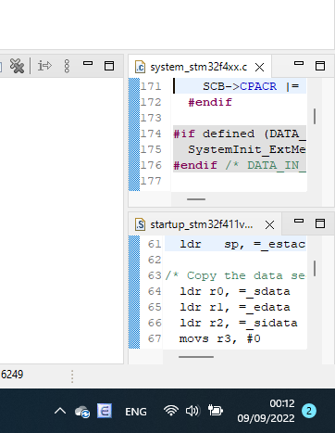Toggle instruction stepping mode icon
Screen dimensions: 335x433
click(x=44, y=66)
